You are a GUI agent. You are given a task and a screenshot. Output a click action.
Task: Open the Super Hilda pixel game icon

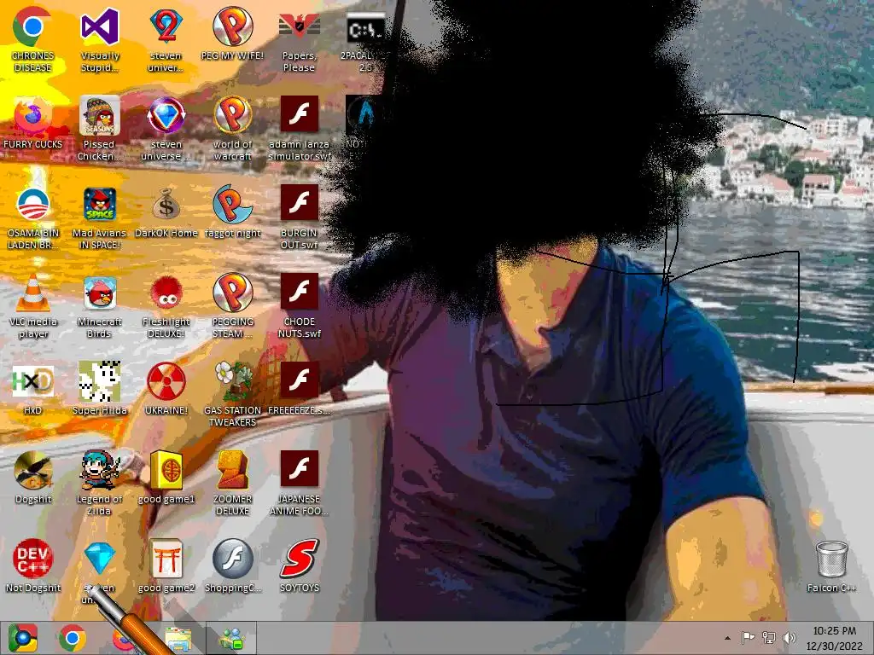tap(99, 381)
